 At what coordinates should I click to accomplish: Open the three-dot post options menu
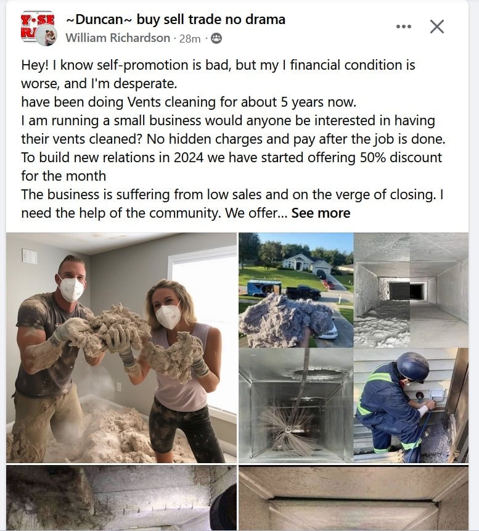[x=404, y=27]
